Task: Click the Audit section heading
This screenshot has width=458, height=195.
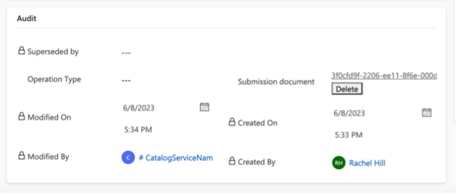Action: click(x=27, y=18)
